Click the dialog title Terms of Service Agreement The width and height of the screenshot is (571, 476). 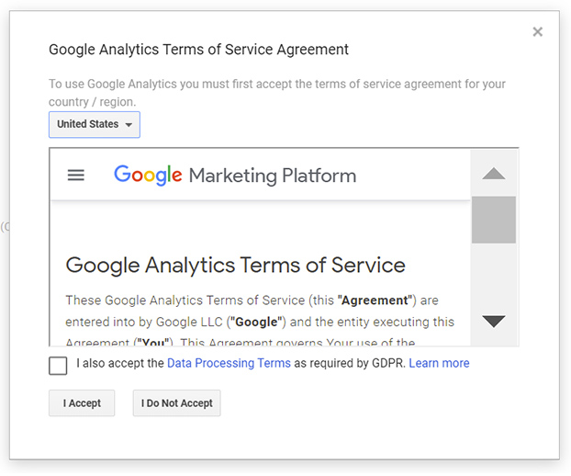(x=198, y=50)
